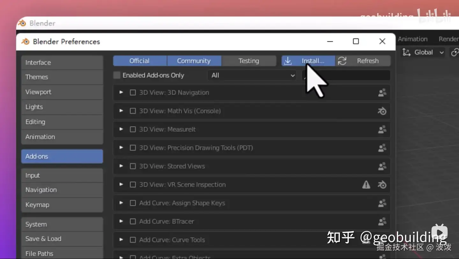Click Blender logo icon on VR Scene Inspection row
459x259 pixels.
(382, 185)
